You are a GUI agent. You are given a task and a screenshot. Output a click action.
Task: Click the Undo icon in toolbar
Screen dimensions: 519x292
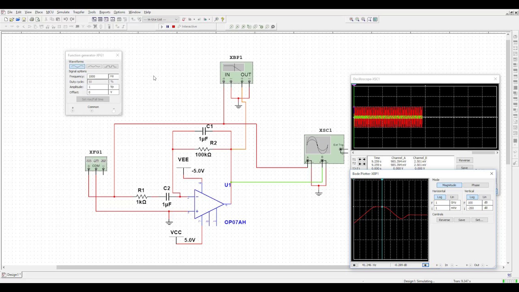(x=66, y=19)
